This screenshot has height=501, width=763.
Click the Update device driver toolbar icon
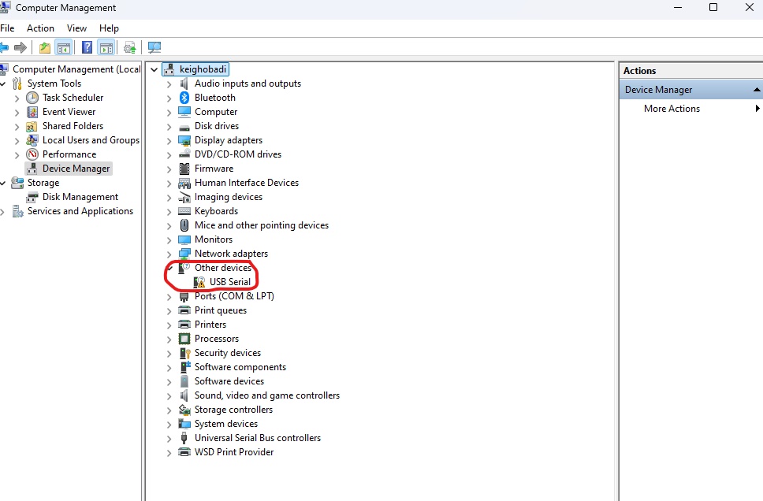(129, 48)
